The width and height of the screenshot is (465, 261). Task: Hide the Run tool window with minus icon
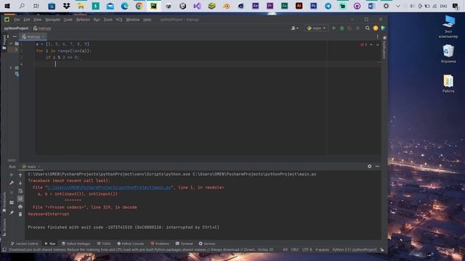(x=377, y=166)
